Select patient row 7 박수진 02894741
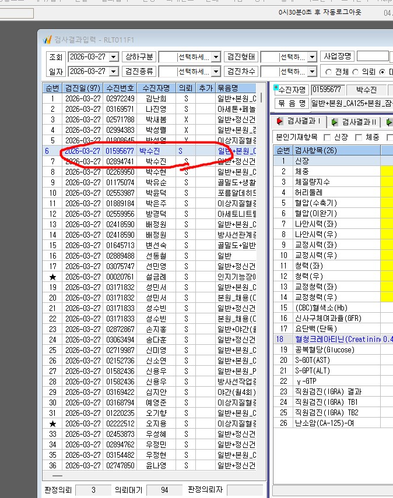The width and height of the screenshot is (393, 498). (x=149, y=161)
